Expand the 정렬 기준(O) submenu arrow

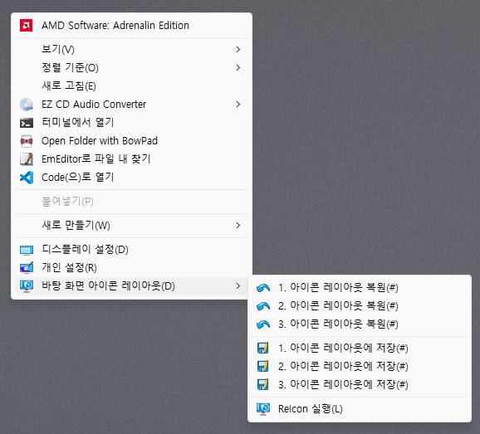pyautogui.click(x=238, y=67)
